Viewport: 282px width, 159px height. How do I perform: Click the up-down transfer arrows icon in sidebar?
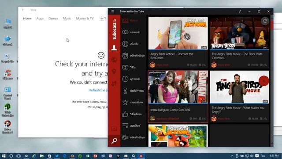(114, 83)
